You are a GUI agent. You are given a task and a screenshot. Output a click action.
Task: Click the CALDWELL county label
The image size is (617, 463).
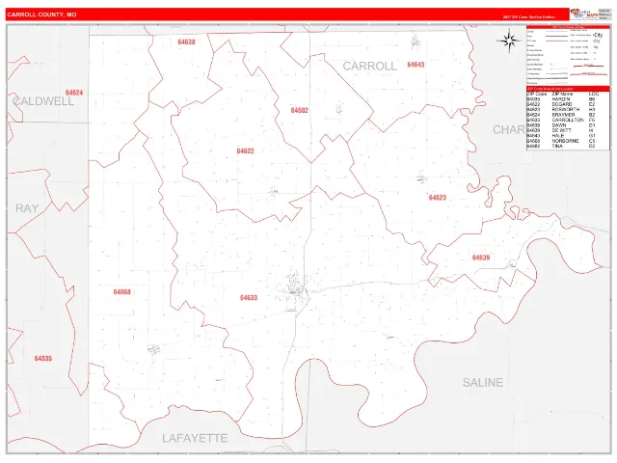coord(43,101)
